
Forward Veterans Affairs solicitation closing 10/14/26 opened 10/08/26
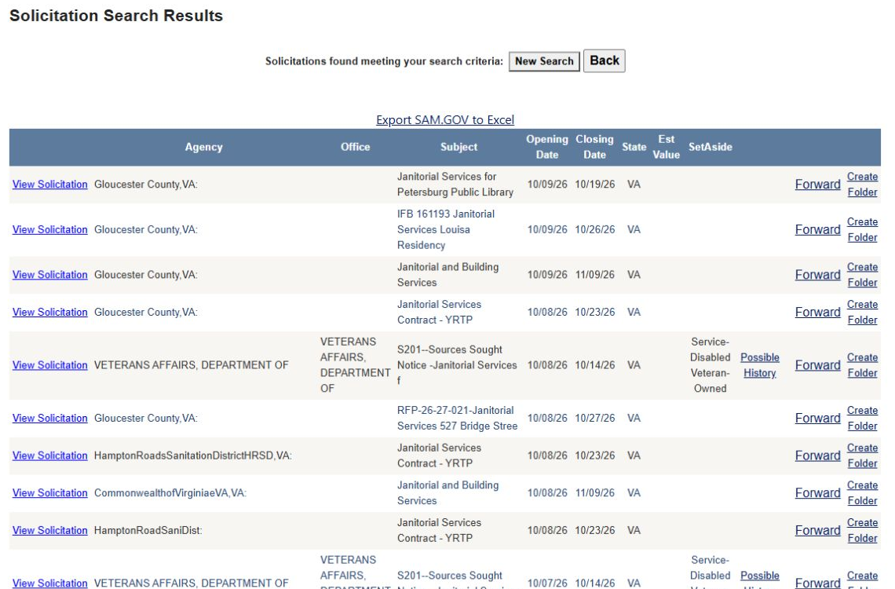(x=817, y=365)
